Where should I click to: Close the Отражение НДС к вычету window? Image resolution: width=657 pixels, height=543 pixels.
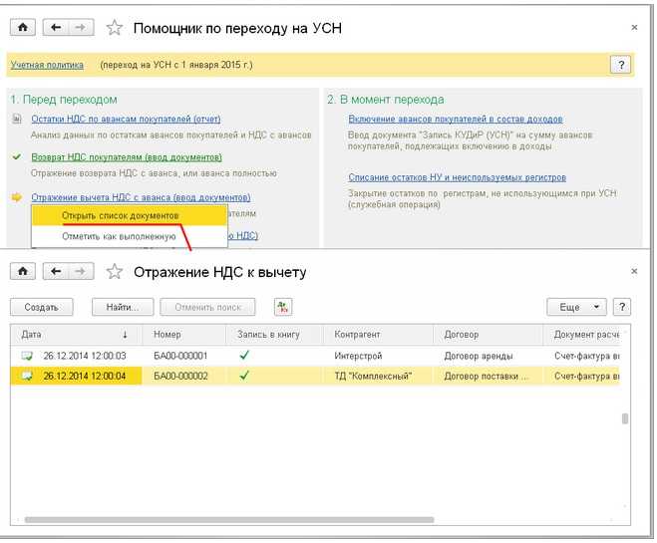(634, 272)
